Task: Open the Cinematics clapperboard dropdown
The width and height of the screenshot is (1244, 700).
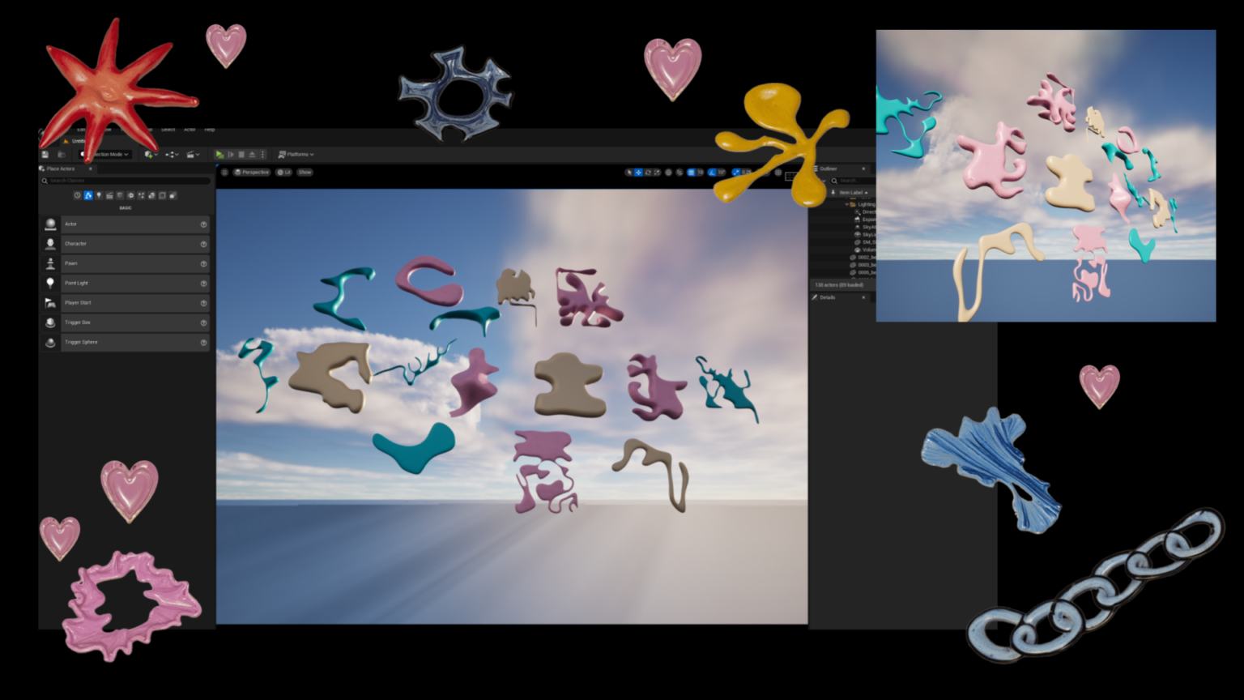Action: click(193, 154)
